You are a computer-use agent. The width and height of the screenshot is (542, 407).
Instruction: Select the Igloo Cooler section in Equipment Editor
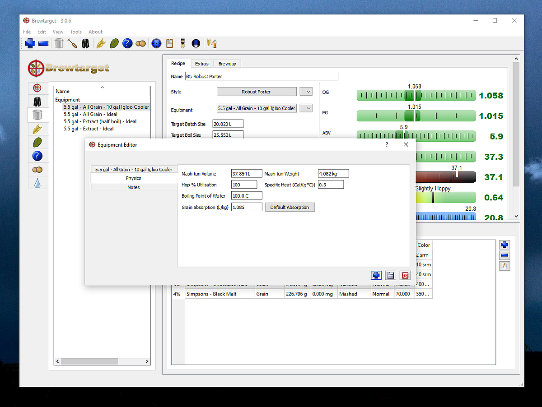[134, 169]
